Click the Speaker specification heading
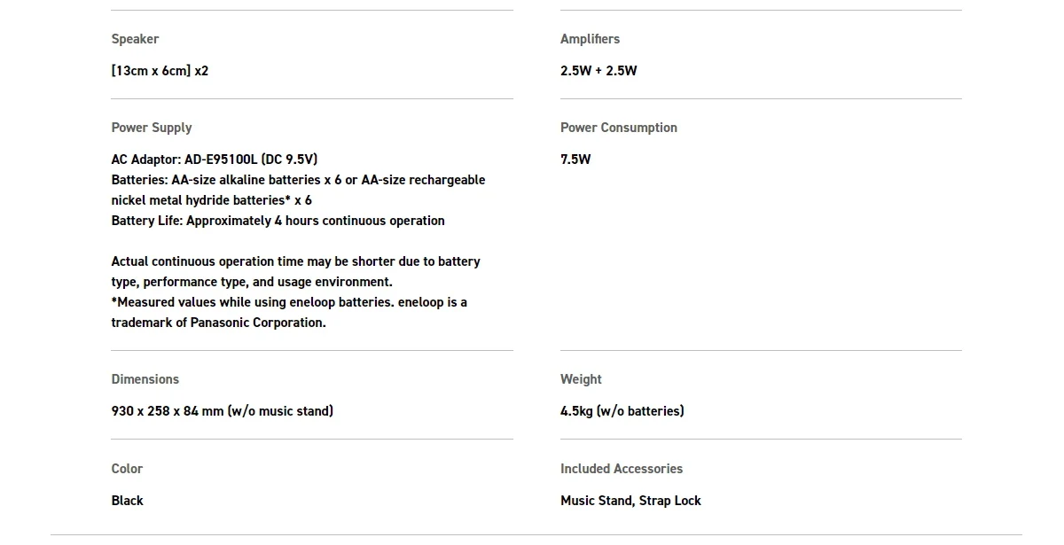Screen dimensions: 1064x545 click(x=135, y=39)
